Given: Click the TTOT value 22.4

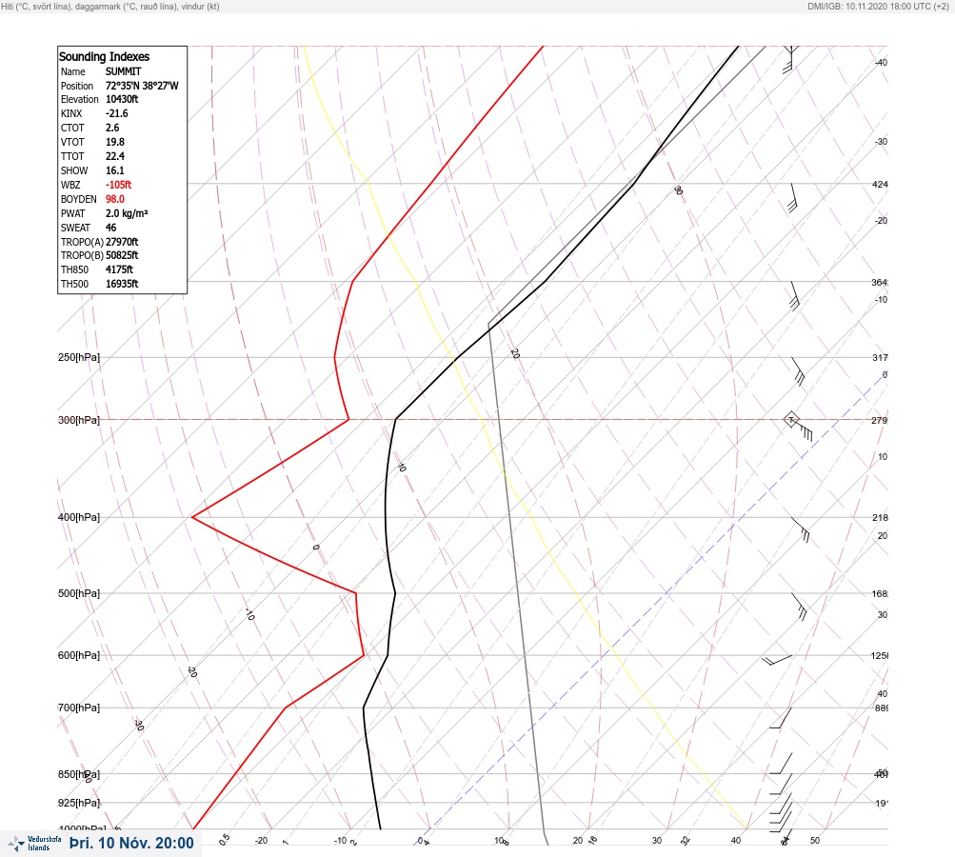Looking at the screenshot, I should (115, 156).
